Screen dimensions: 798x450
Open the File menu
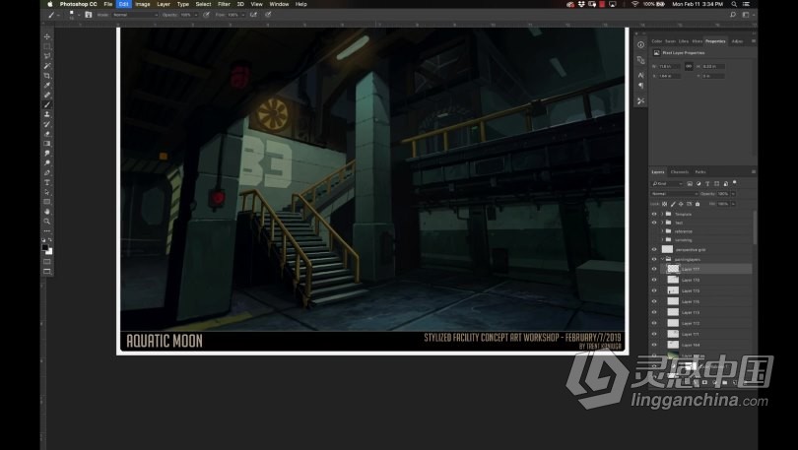pos(108,4)
